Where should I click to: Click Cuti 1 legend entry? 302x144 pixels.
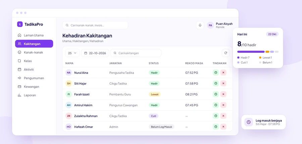(243, 62)
